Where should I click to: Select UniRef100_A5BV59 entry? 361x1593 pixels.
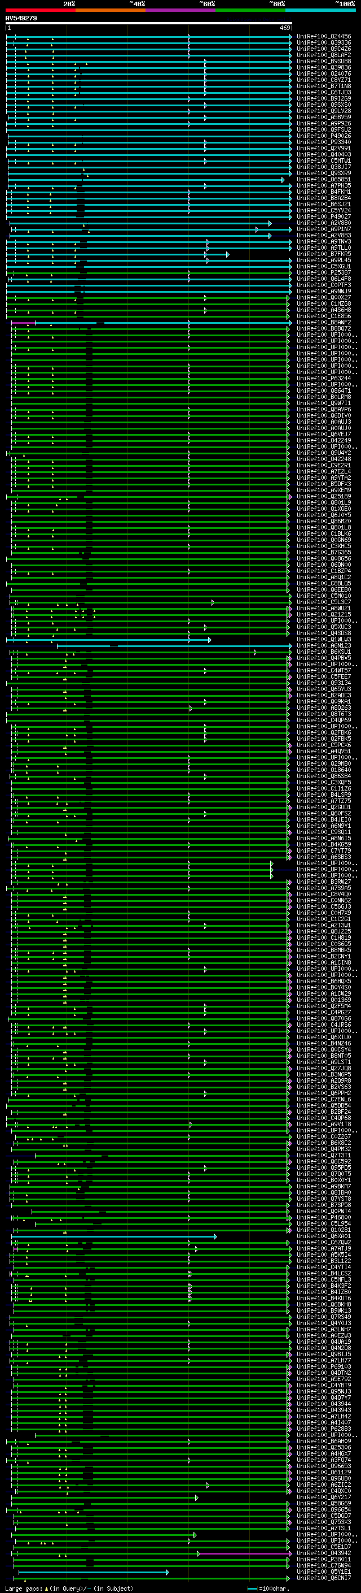tap(324, 117)
